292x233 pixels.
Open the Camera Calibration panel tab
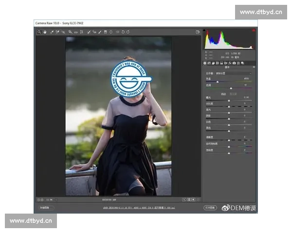234,63
